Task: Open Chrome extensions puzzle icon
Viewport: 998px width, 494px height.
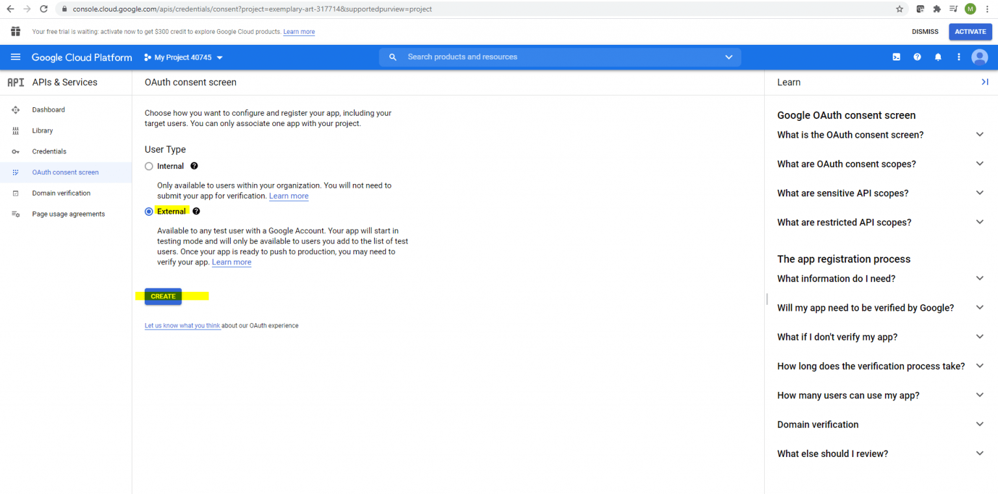Action: click(x=937, y=9)
